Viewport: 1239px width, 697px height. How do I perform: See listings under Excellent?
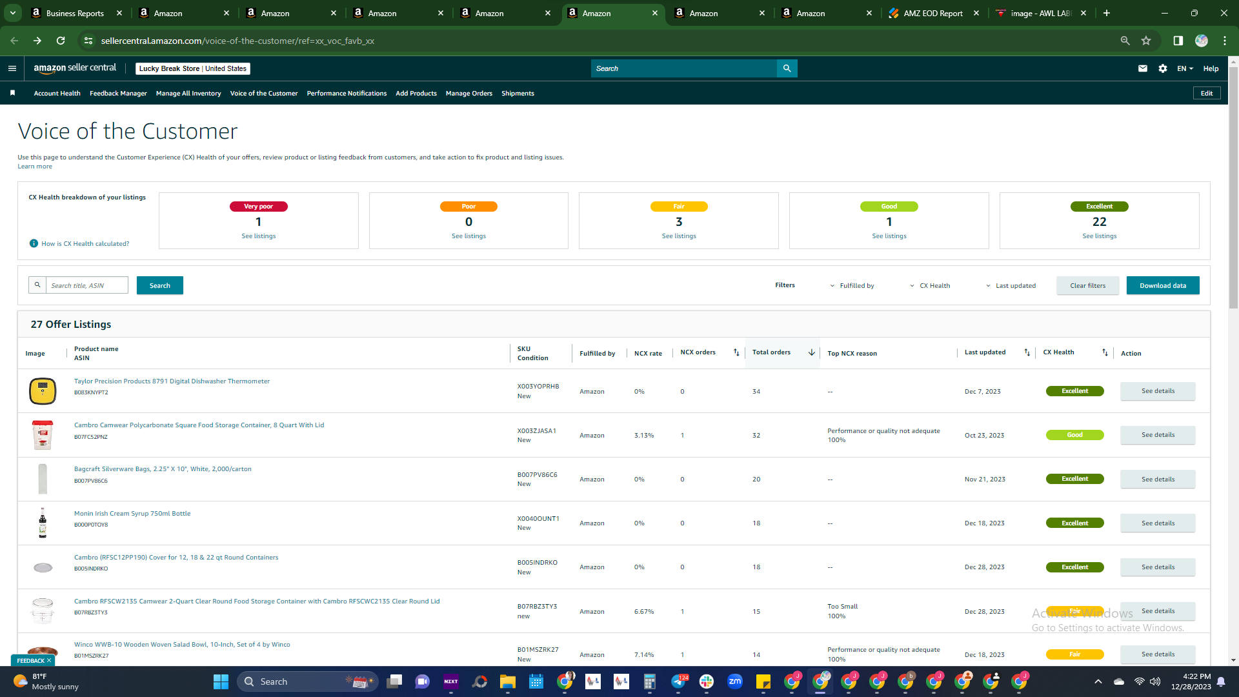coord(1100,236)
